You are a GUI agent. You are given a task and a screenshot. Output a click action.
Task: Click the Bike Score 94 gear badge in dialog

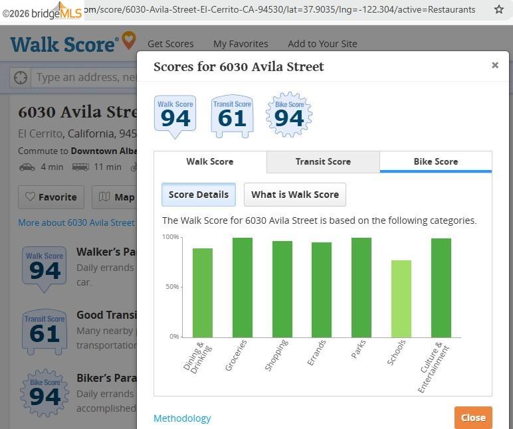(289, 115)
